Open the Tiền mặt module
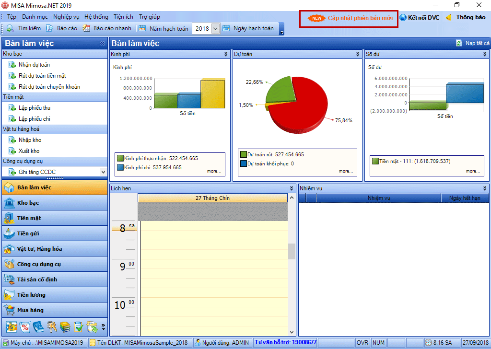 55,218
